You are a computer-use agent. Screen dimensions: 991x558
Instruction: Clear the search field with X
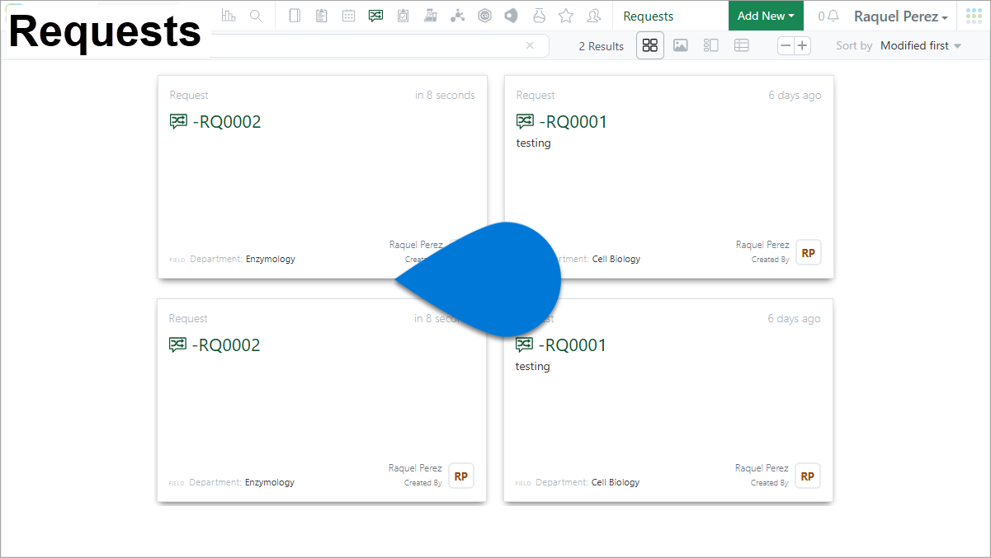530,46
